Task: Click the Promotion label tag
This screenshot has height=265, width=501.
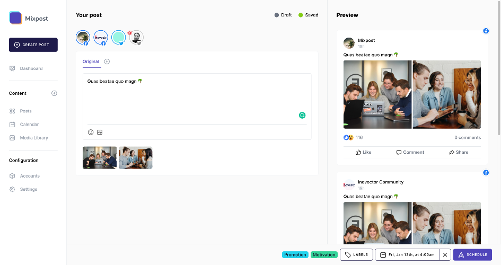Action: click(295, 255)
